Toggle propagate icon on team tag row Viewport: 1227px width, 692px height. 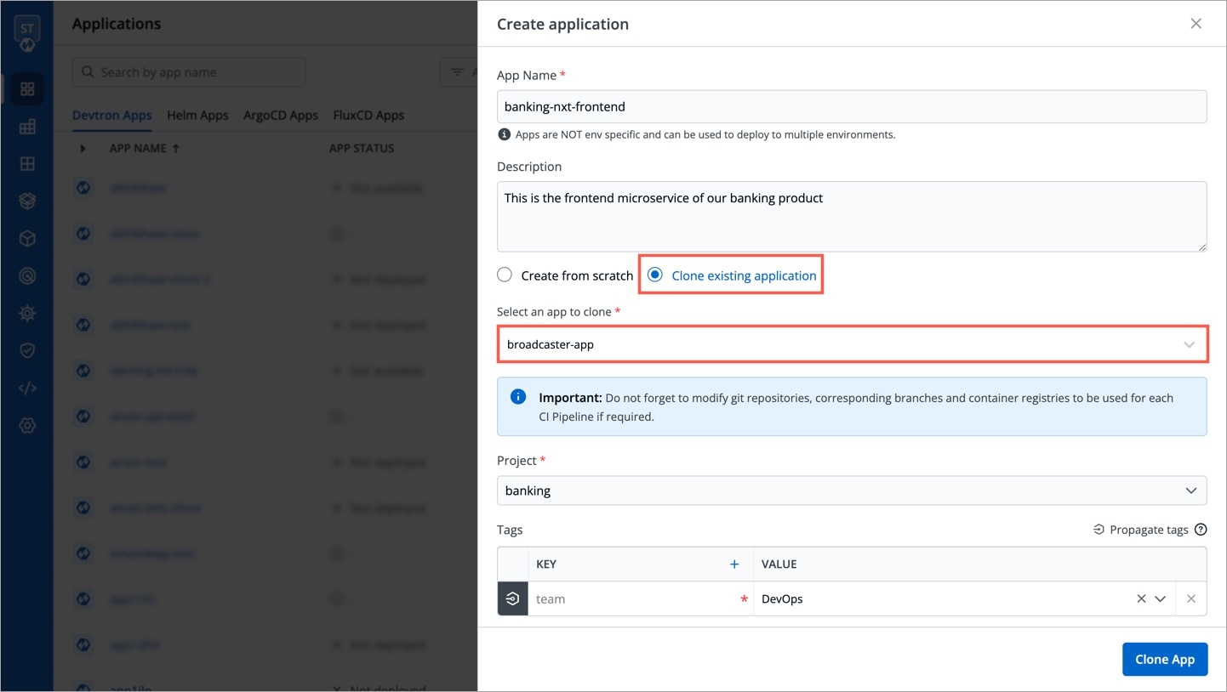click(512, 599)
